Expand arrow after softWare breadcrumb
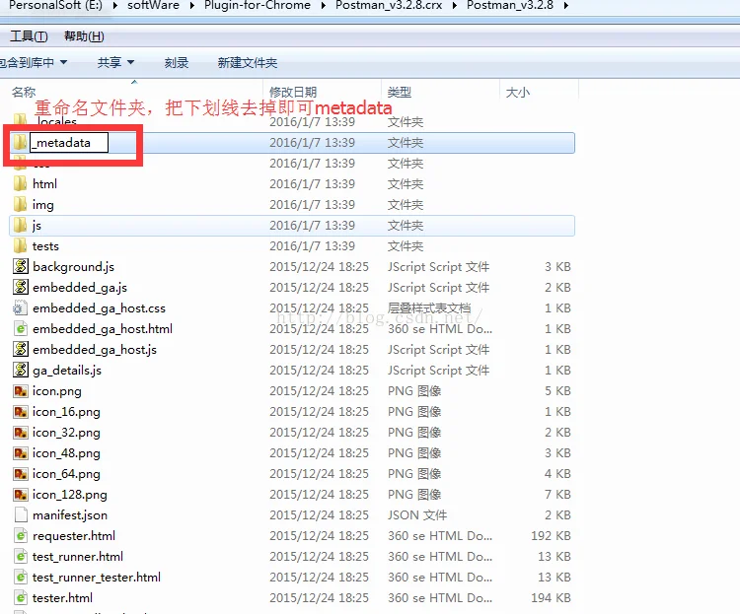740x614 pixels. coord(192,6)
